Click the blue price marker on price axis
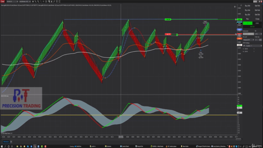Viewport: 263px width, 148px height. (239, 30)
